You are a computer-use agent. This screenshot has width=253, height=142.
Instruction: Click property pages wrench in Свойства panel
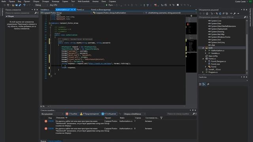(208, 84)
